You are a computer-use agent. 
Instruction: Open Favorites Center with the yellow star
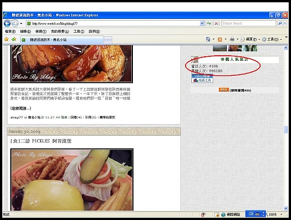[x=6, y=39]
